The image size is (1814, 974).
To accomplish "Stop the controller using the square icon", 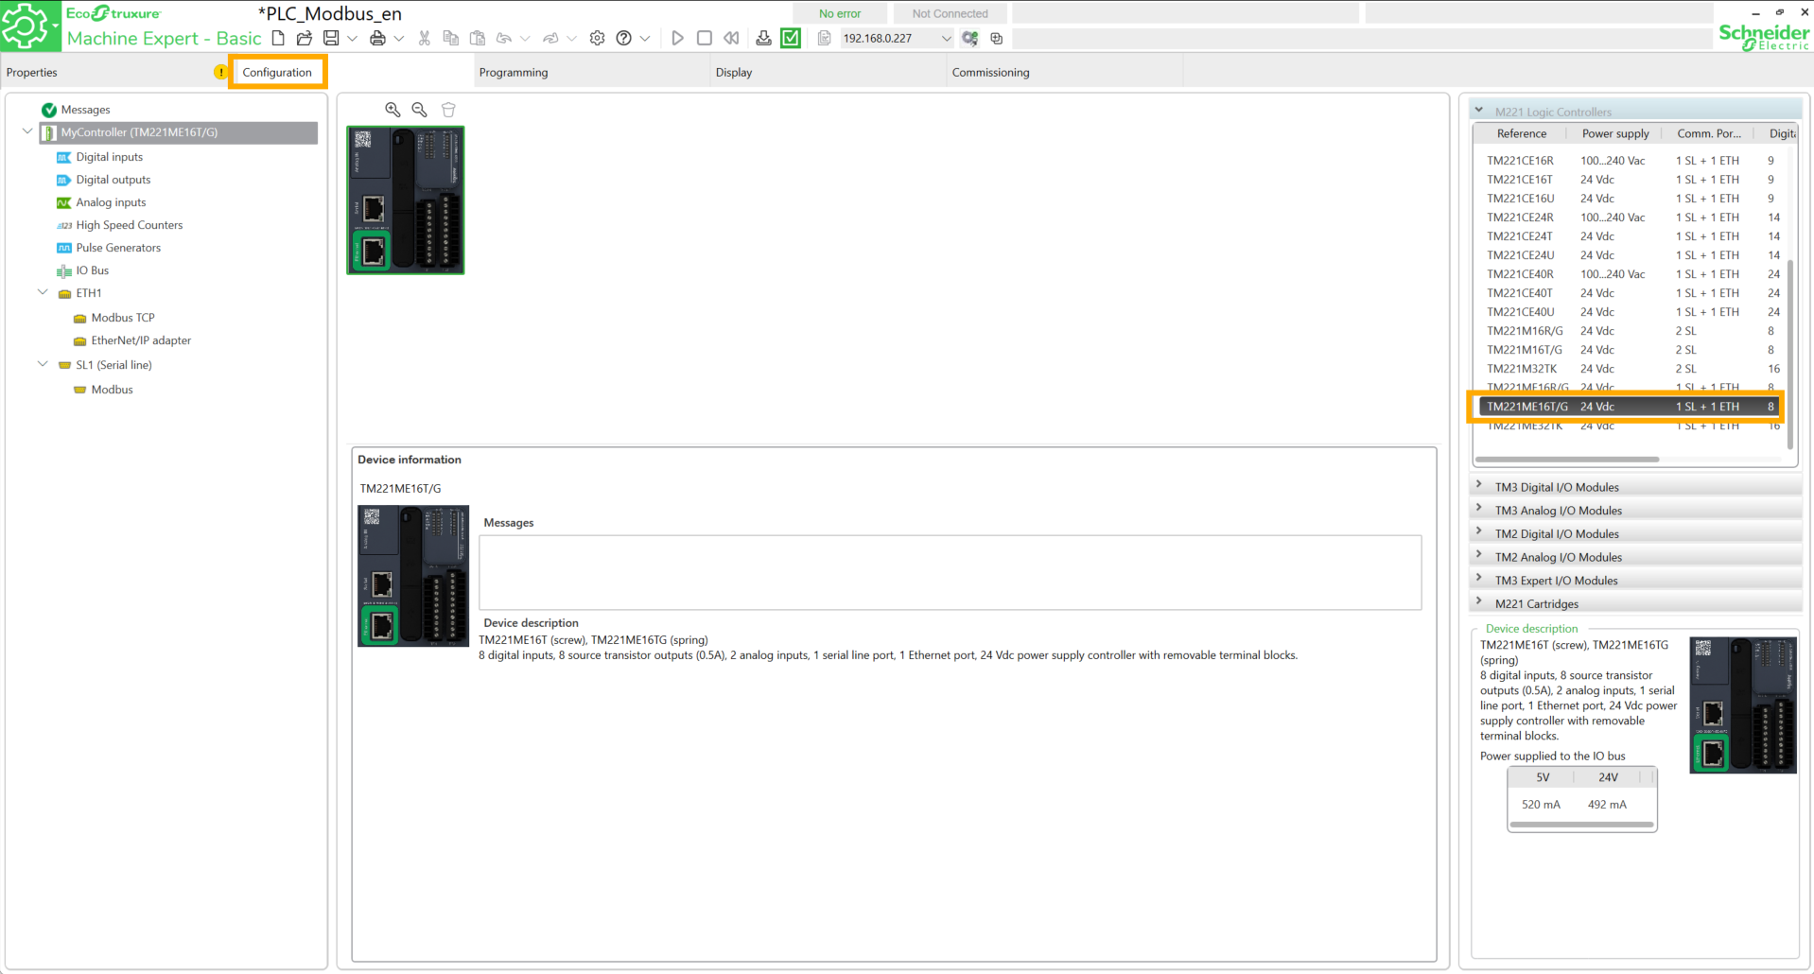I will coord(704,38).
